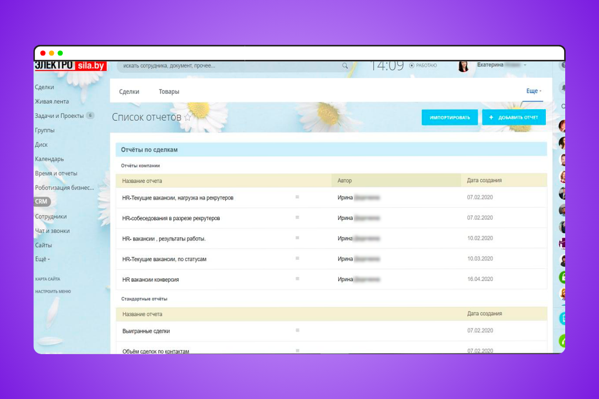Click the Отчёты компании subsection label
Image resolution: width=599 pixels, height=399 pixels.
tap(140, 166)
